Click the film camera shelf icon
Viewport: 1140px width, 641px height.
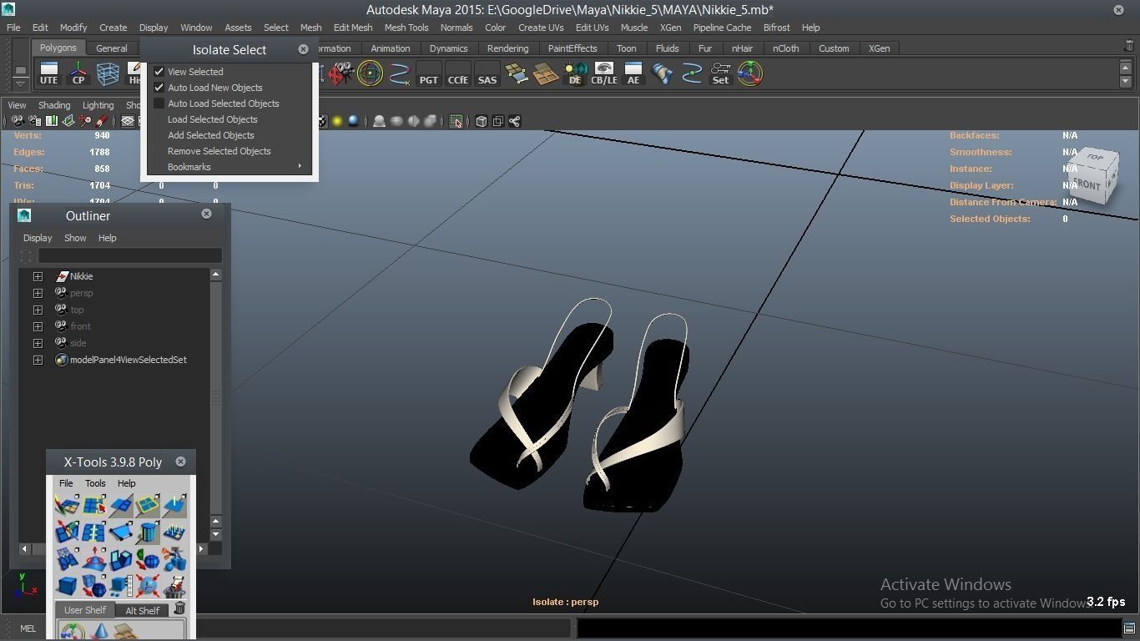[x=341, y=73]
